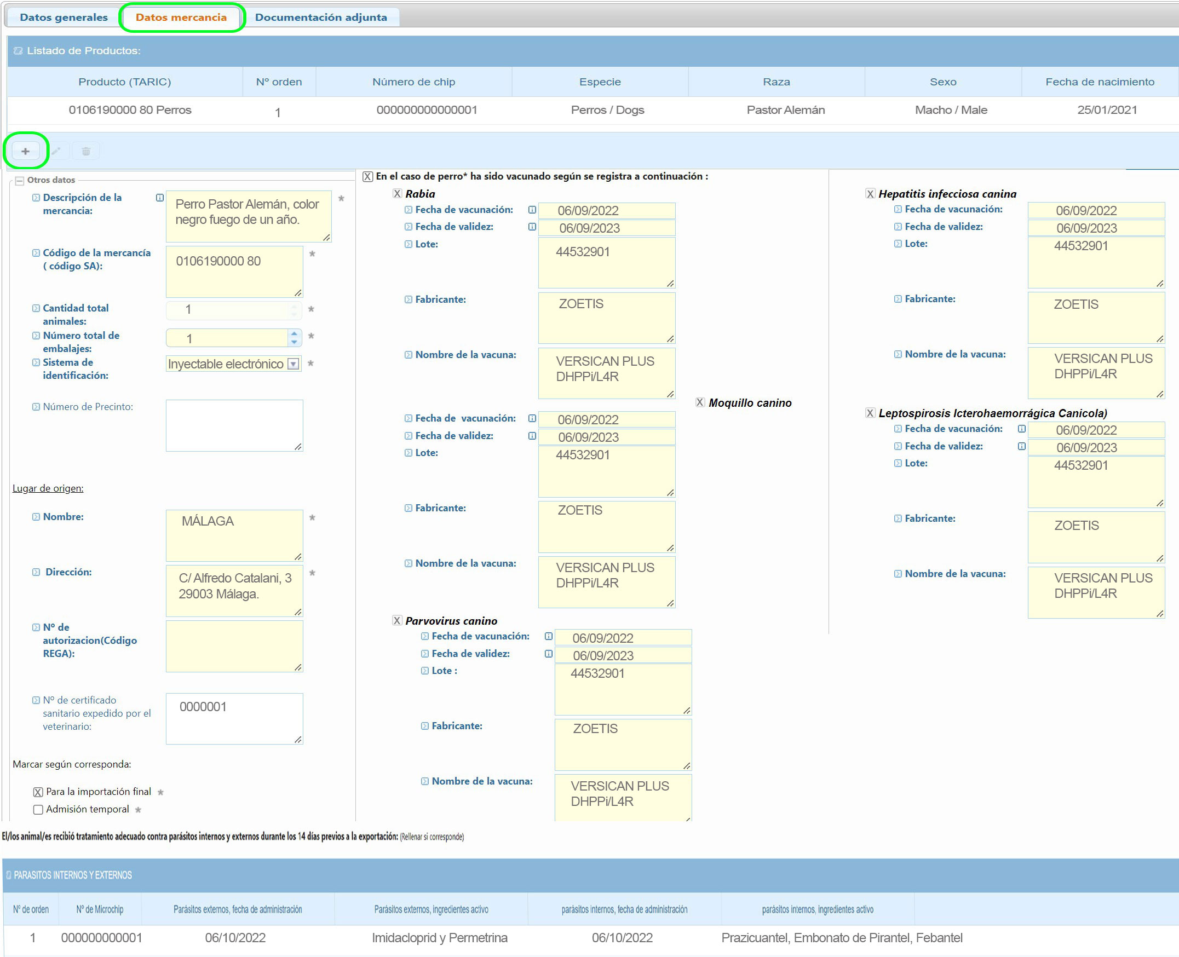
Task: Switch to Datos generales tab
Action: tap(64, 17)
